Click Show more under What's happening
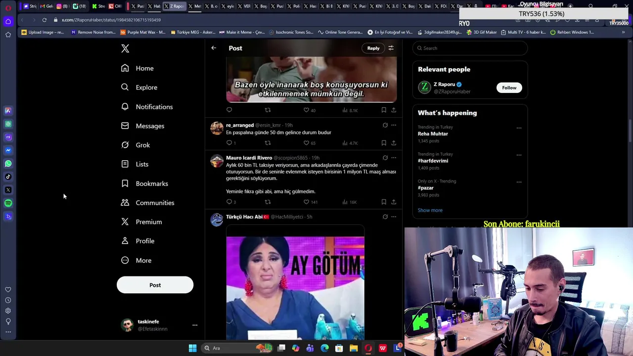633x356 pixels. point(430,210)
